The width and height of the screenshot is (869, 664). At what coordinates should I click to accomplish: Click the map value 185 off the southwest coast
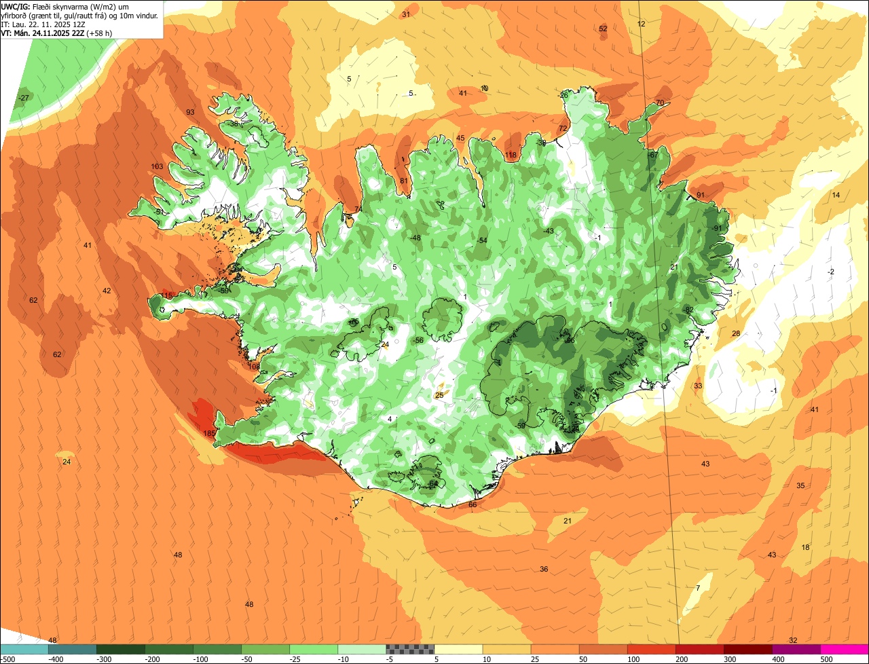[x=209, y=433]
